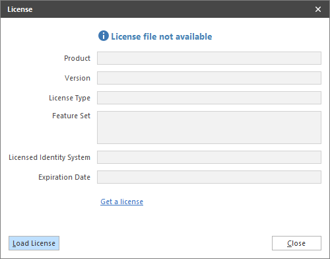Click the blue info icon beside the status message

tap(104, 36)
